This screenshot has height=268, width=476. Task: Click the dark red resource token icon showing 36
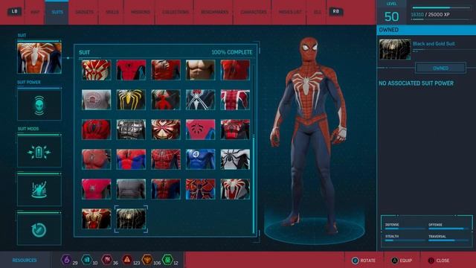[x=107, y=260]
